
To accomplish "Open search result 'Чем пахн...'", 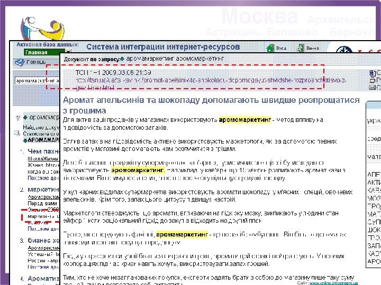I will pyautogui.click(x=43, y=151).
